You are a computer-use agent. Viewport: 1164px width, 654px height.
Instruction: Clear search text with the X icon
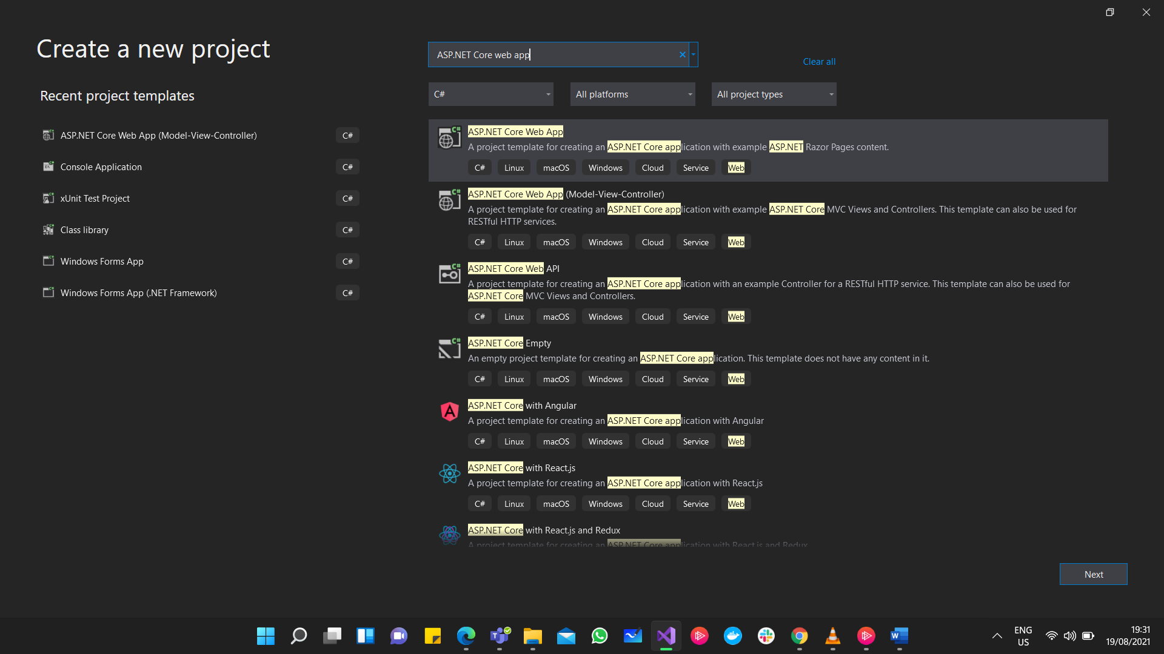tap(682, 54)
